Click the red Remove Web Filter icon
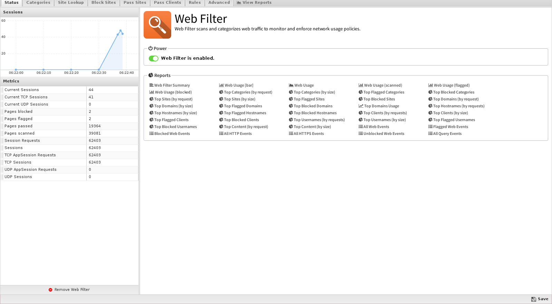 (x=50, y=290)
